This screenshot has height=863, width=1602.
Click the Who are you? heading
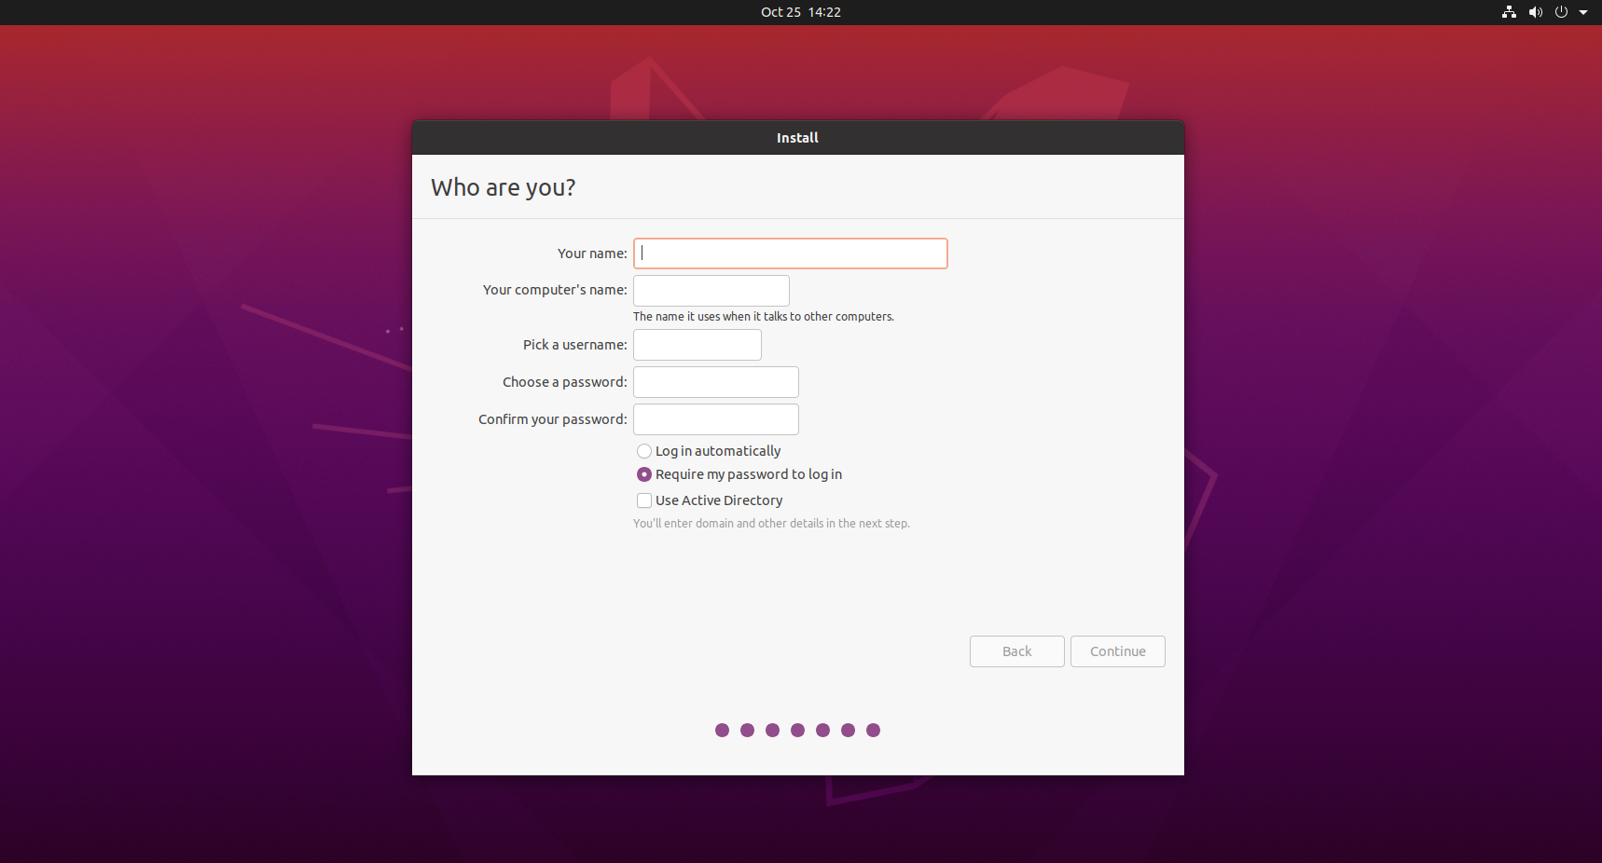click(504, 187)
